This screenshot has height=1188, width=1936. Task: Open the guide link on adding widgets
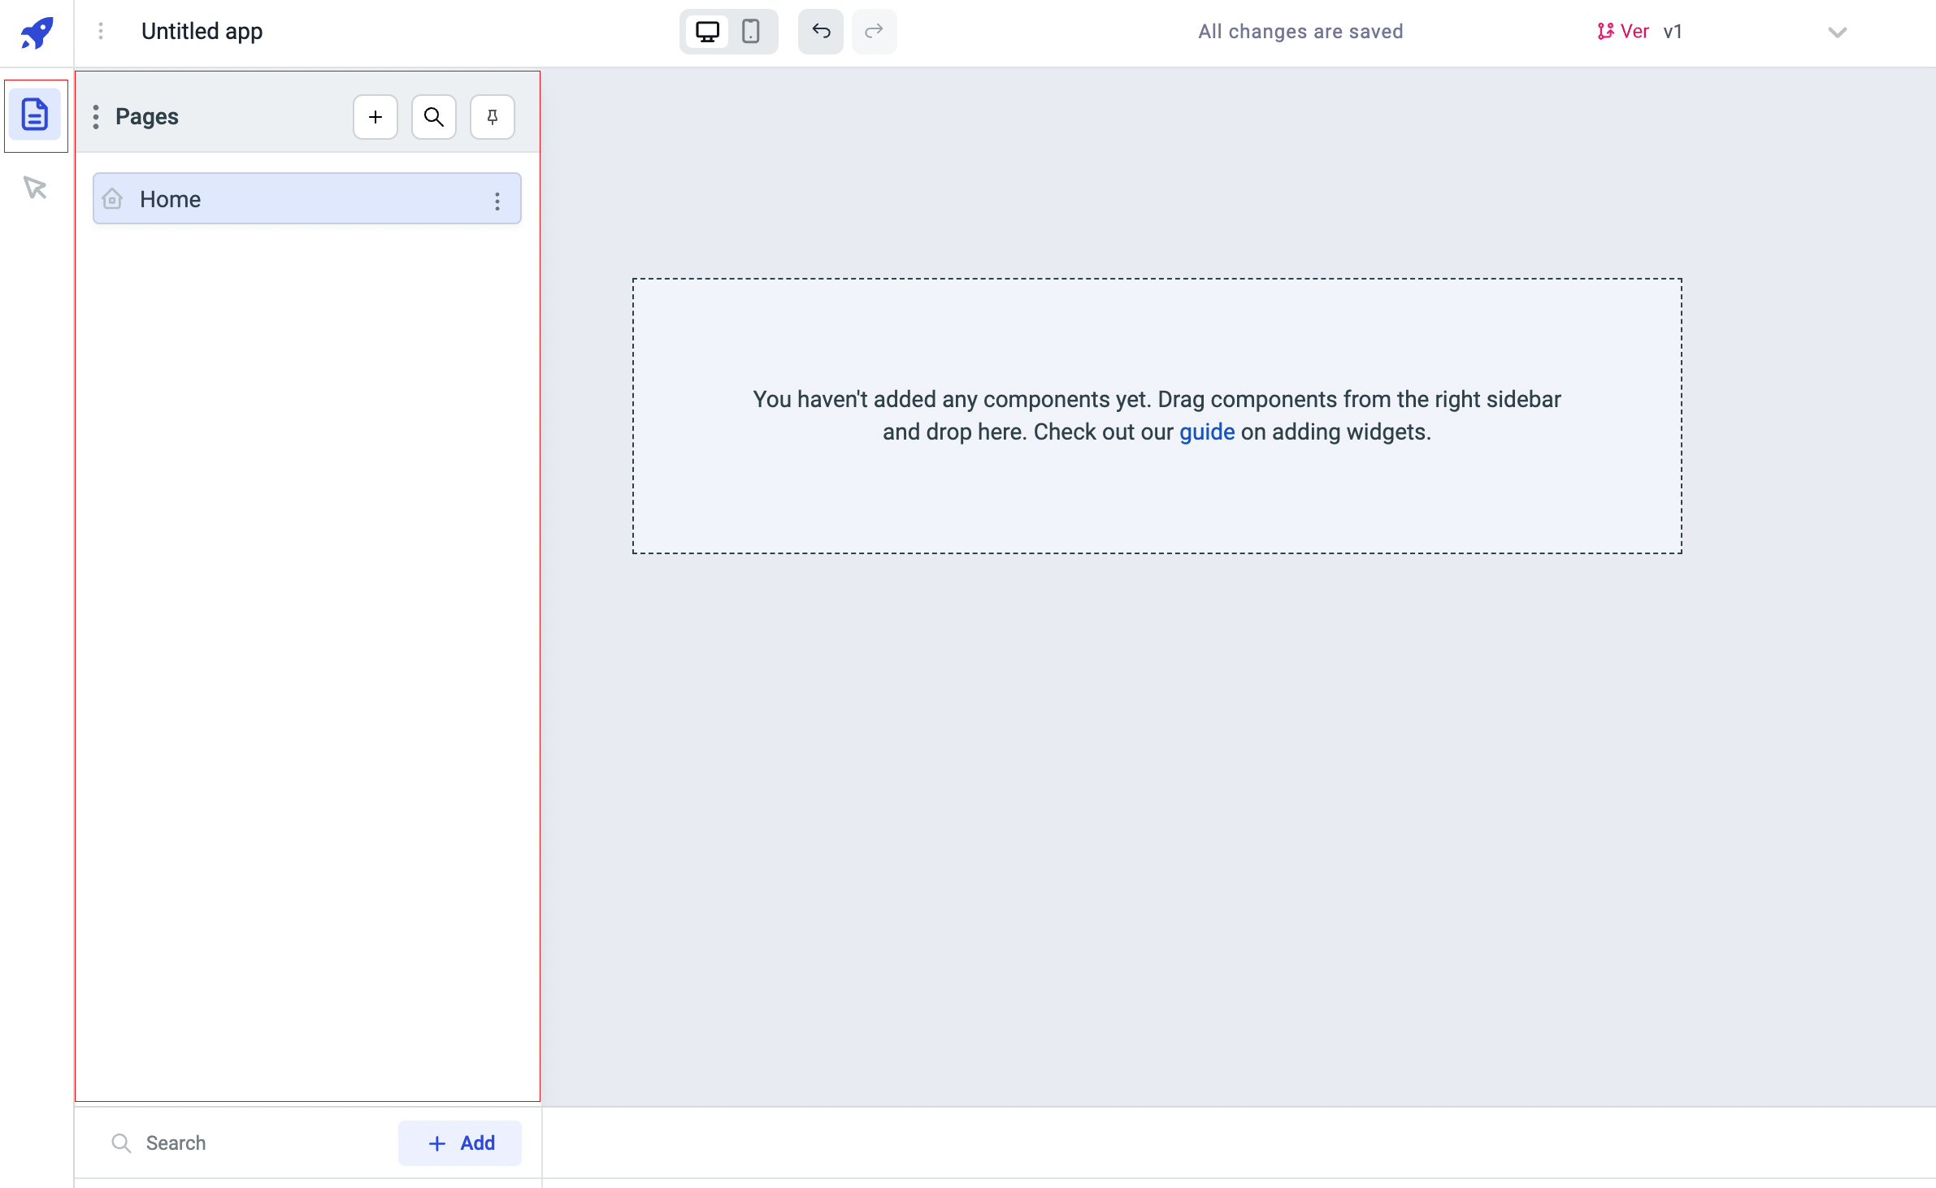click(x=1206, y=431)
